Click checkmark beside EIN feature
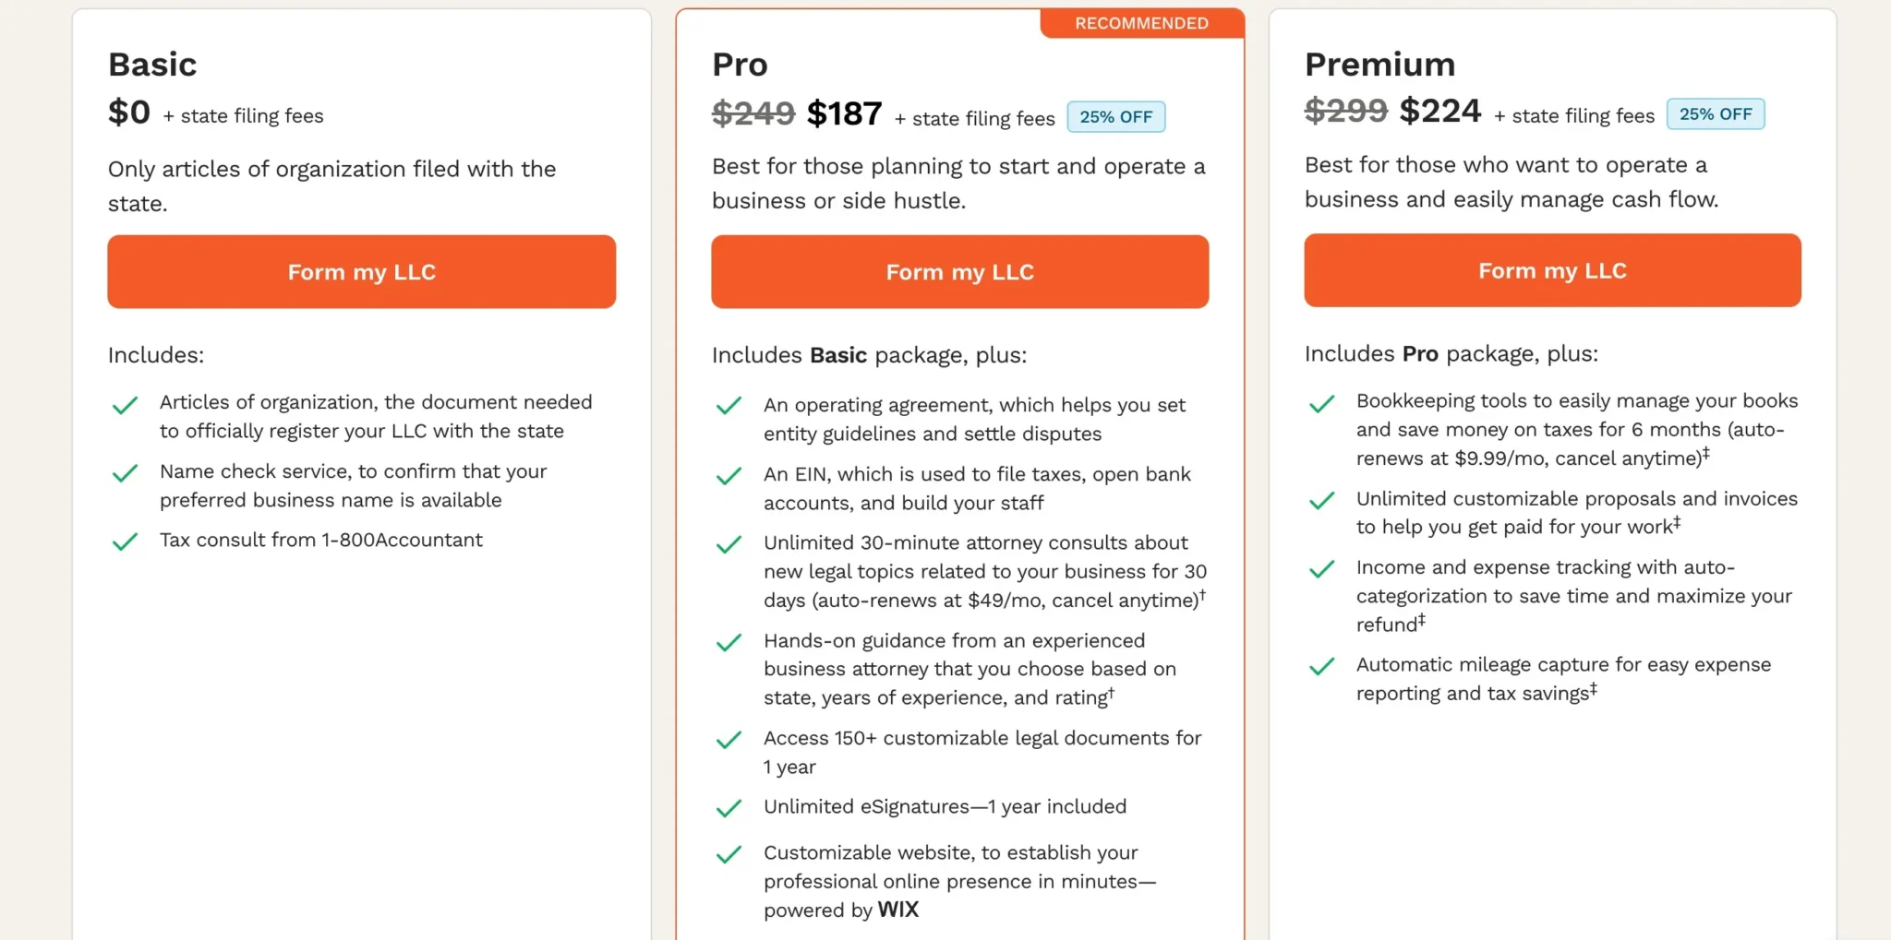Screen dimensions: 1891x940 click(729, 476)
